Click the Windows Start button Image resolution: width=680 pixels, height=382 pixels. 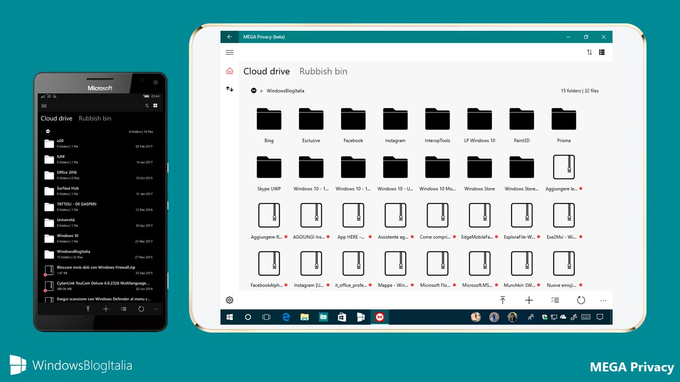pyautogui.click(x=229, y=317)
